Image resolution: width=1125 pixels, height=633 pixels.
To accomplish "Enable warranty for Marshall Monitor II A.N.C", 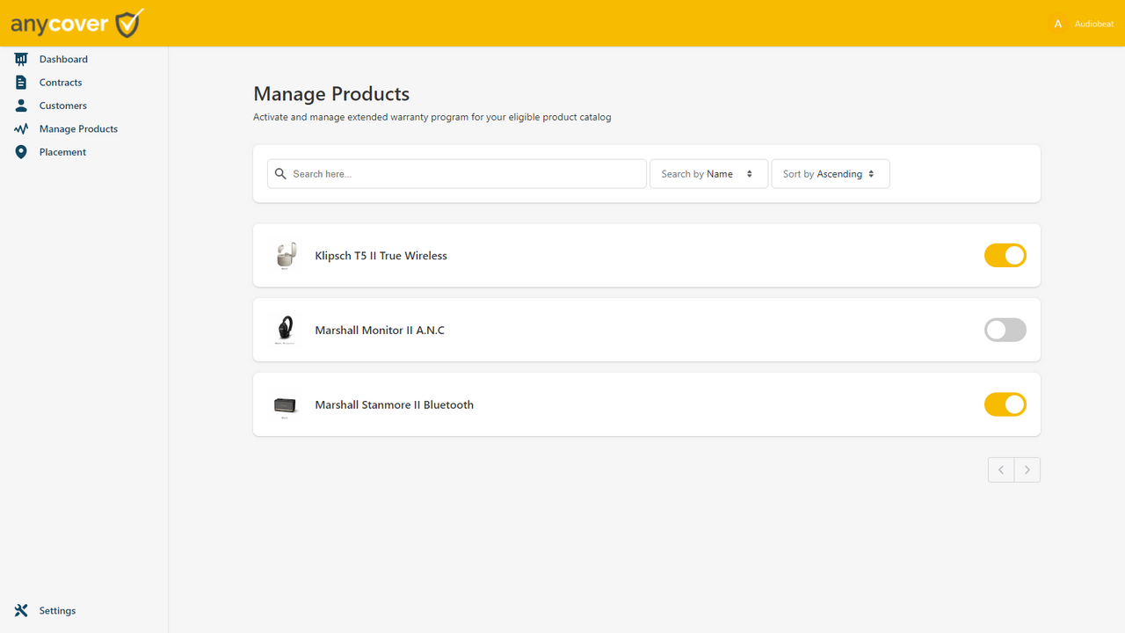I will [x=1005, y=330].
